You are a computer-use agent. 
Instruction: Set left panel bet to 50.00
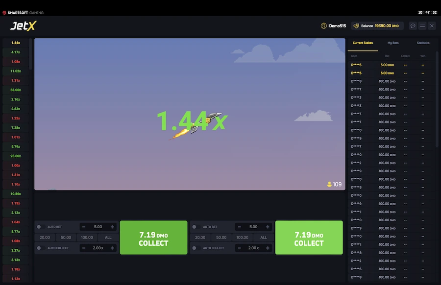66,237
